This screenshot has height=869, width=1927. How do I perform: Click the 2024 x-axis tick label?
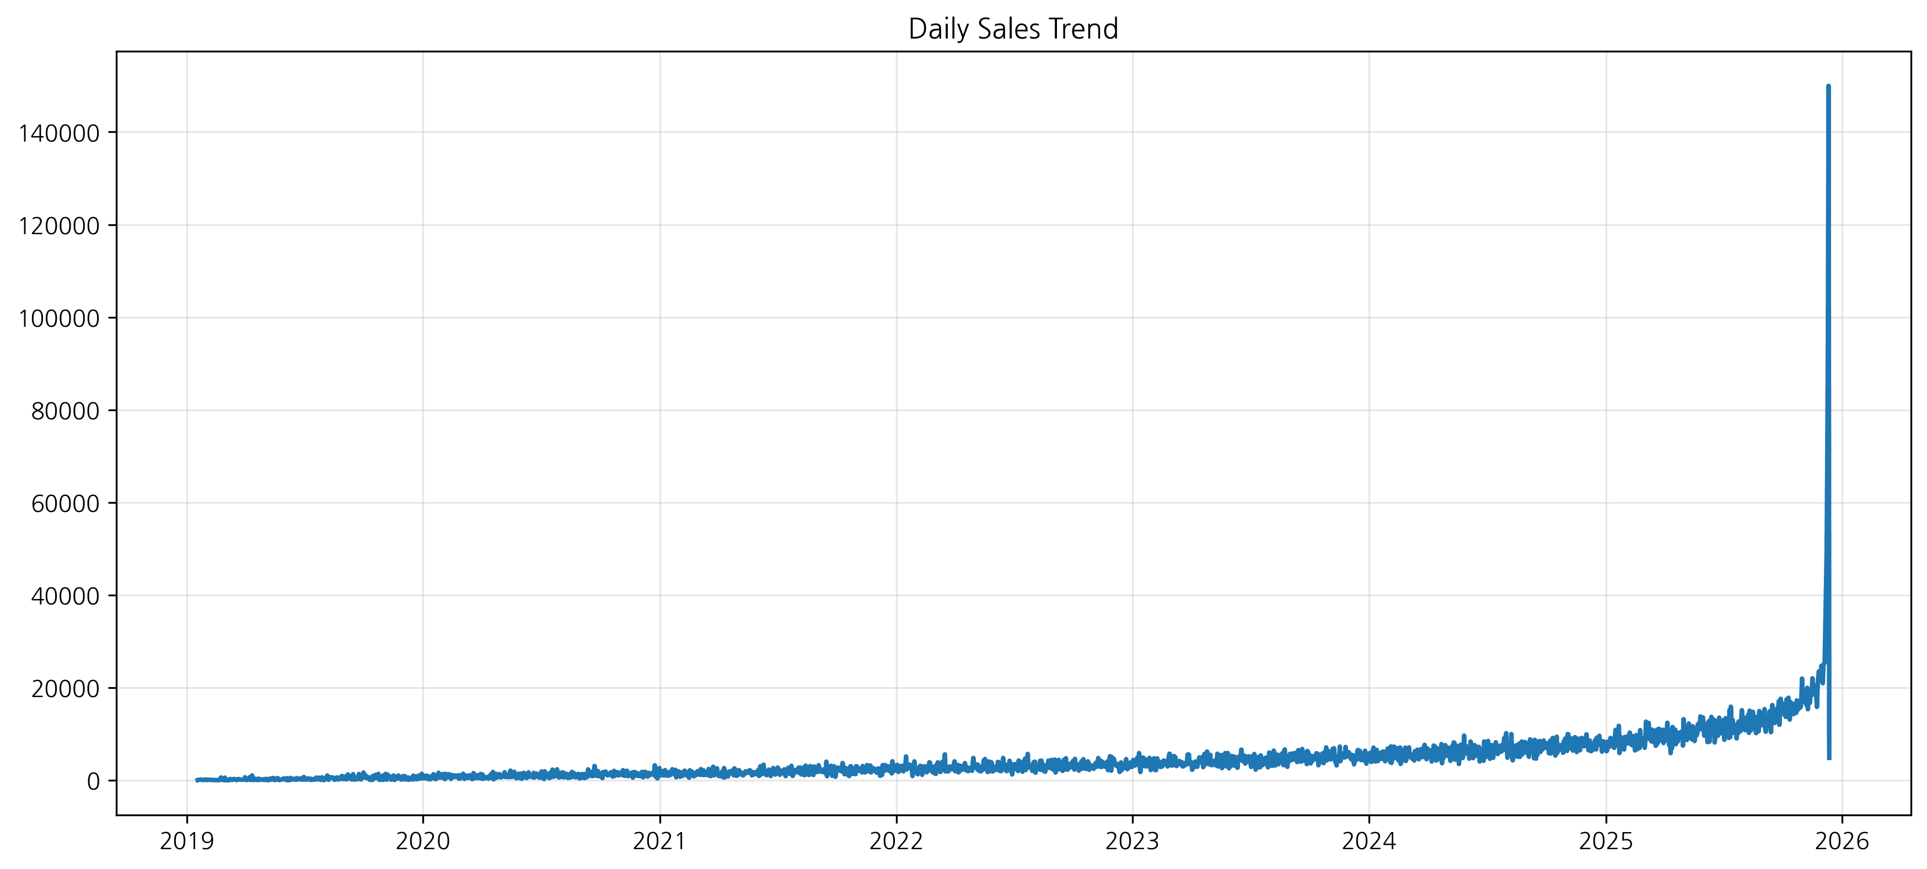pos(1369,841)
